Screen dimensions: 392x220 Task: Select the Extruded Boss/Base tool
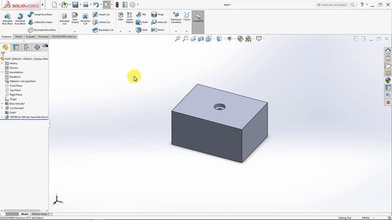tap(7, 19)
